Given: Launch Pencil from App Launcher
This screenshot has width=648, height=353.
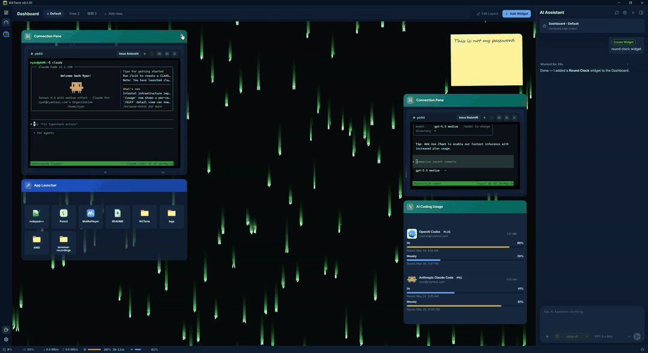Looking at the screenshot, I should (63, 216).
